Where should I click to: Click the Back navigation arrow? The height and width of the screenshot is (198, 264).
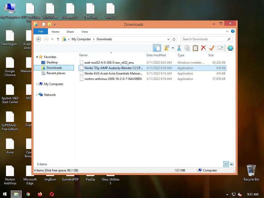[x=39, y=39]
